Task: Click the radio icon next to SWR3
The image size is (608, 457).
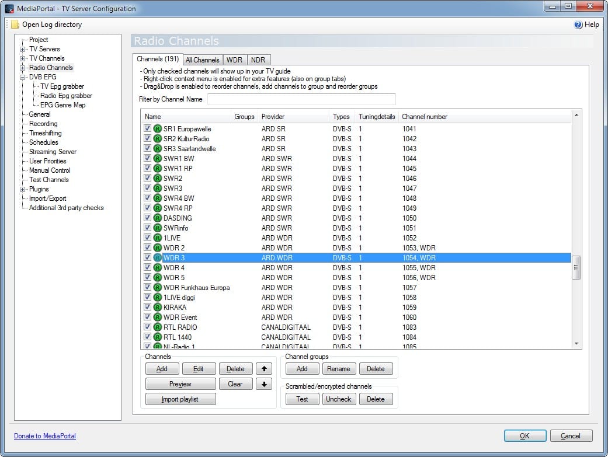Action: coord(157,189)
